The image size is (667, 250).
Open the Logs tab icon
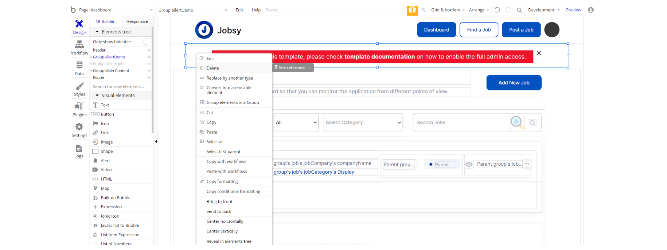pos(79,148)
